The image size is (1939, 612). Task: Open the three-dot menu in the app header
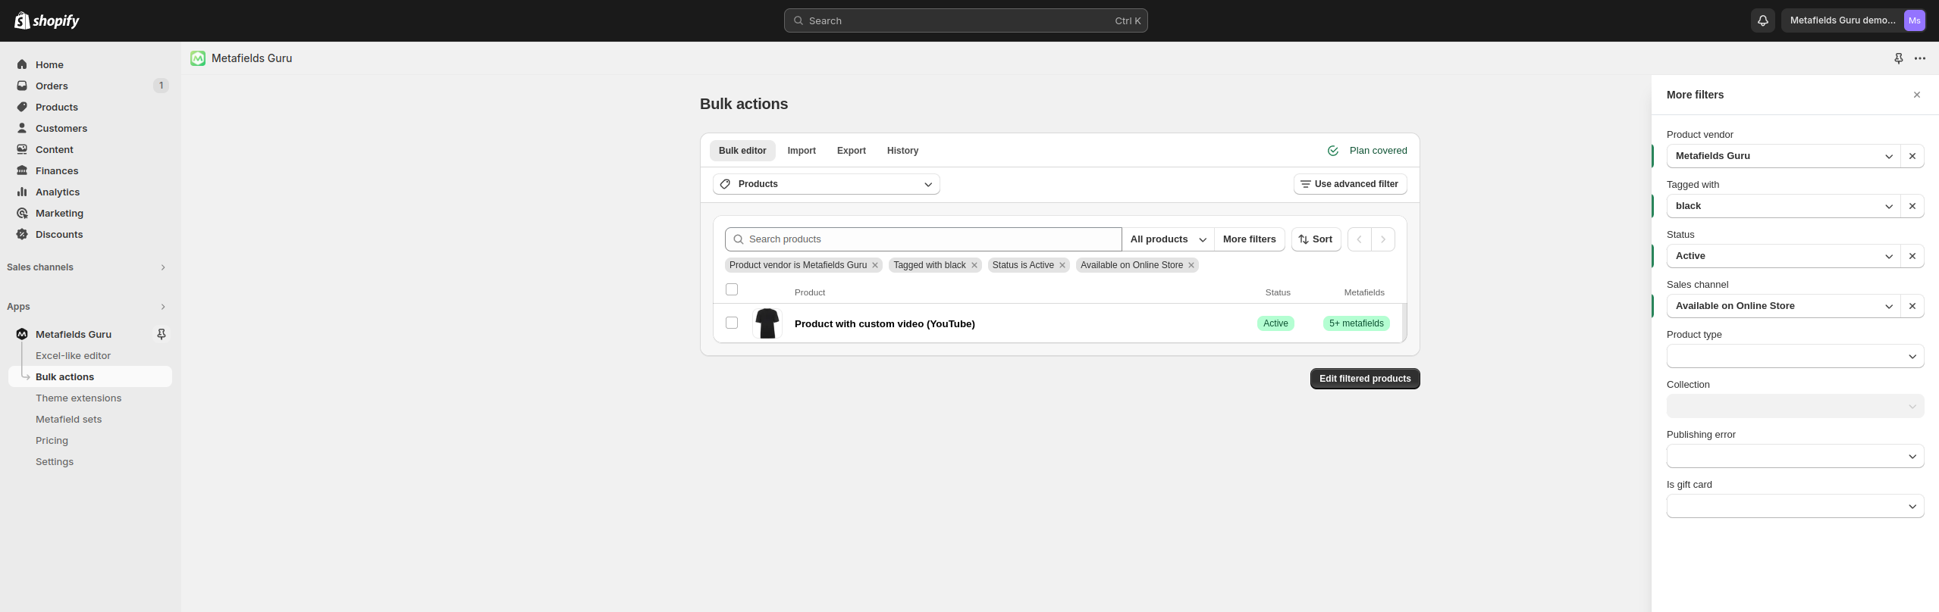pyautogui.click(x=1920, y=58)
